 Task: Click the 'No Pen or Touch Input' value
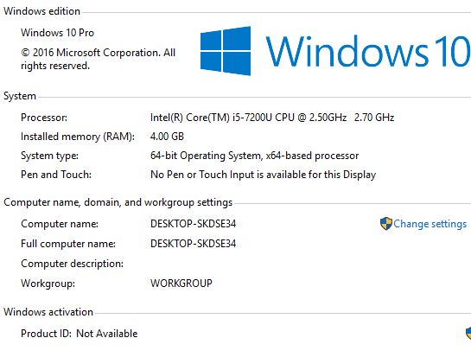(263, 175)
